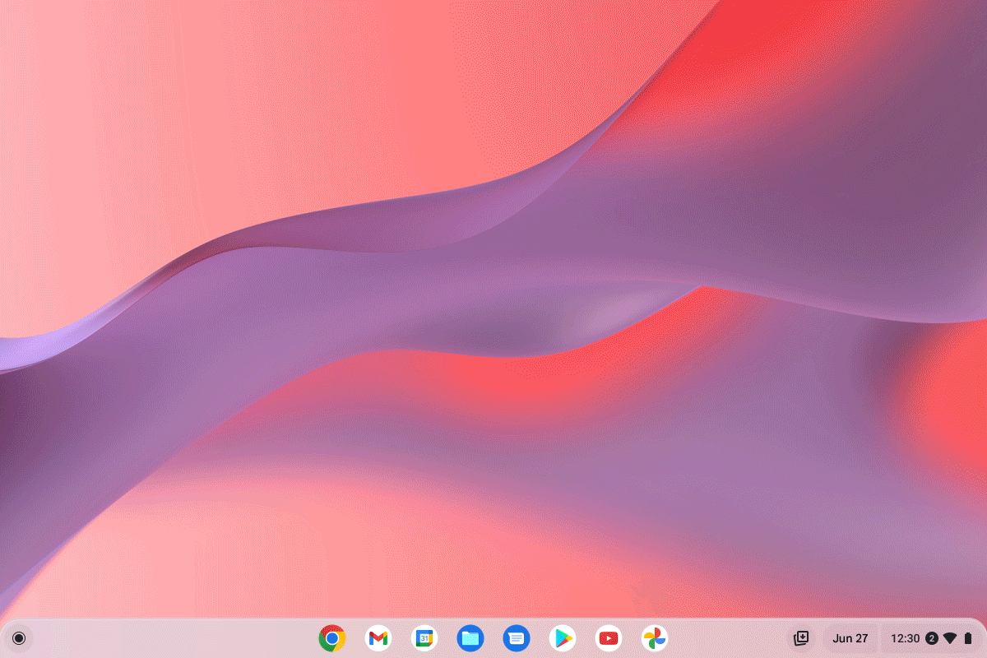The height and width of the screenshot is (658, 987).
Task: Open the Gmail app
Action: 378,638
